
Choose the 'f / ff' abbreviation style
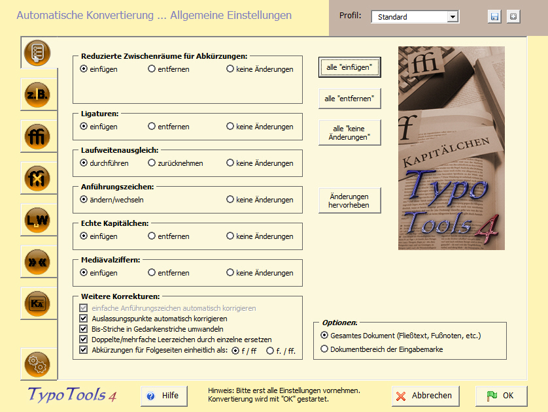pyautogui.click(x=245, y=351)
